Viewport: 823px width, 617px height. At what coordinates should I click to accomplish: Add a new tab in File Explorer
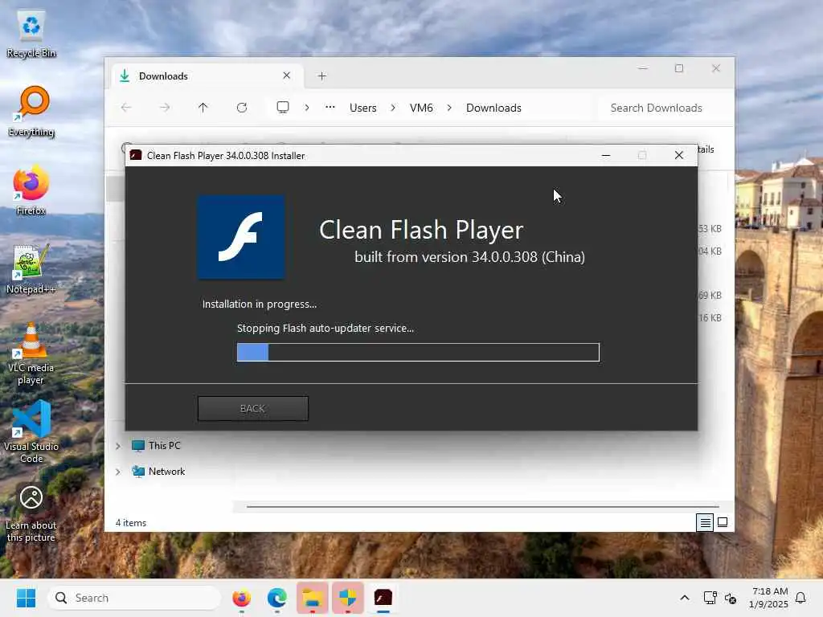coord(321,76)
